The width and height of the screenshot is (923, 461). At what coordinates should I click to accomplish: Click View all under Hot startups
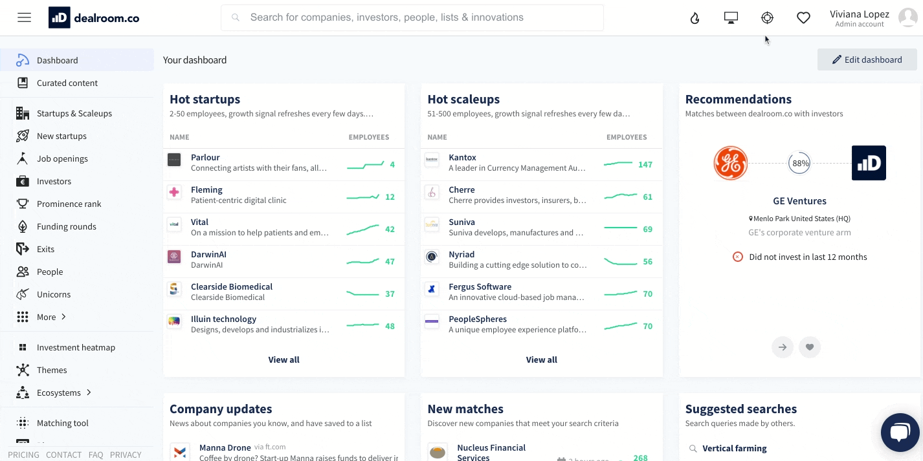[284, 359]
